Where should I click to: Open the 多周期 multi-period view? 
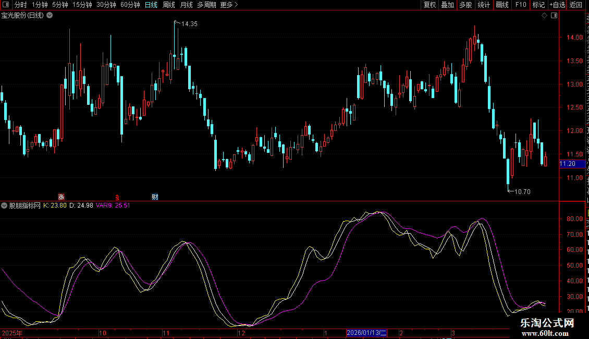pos(206,5)
